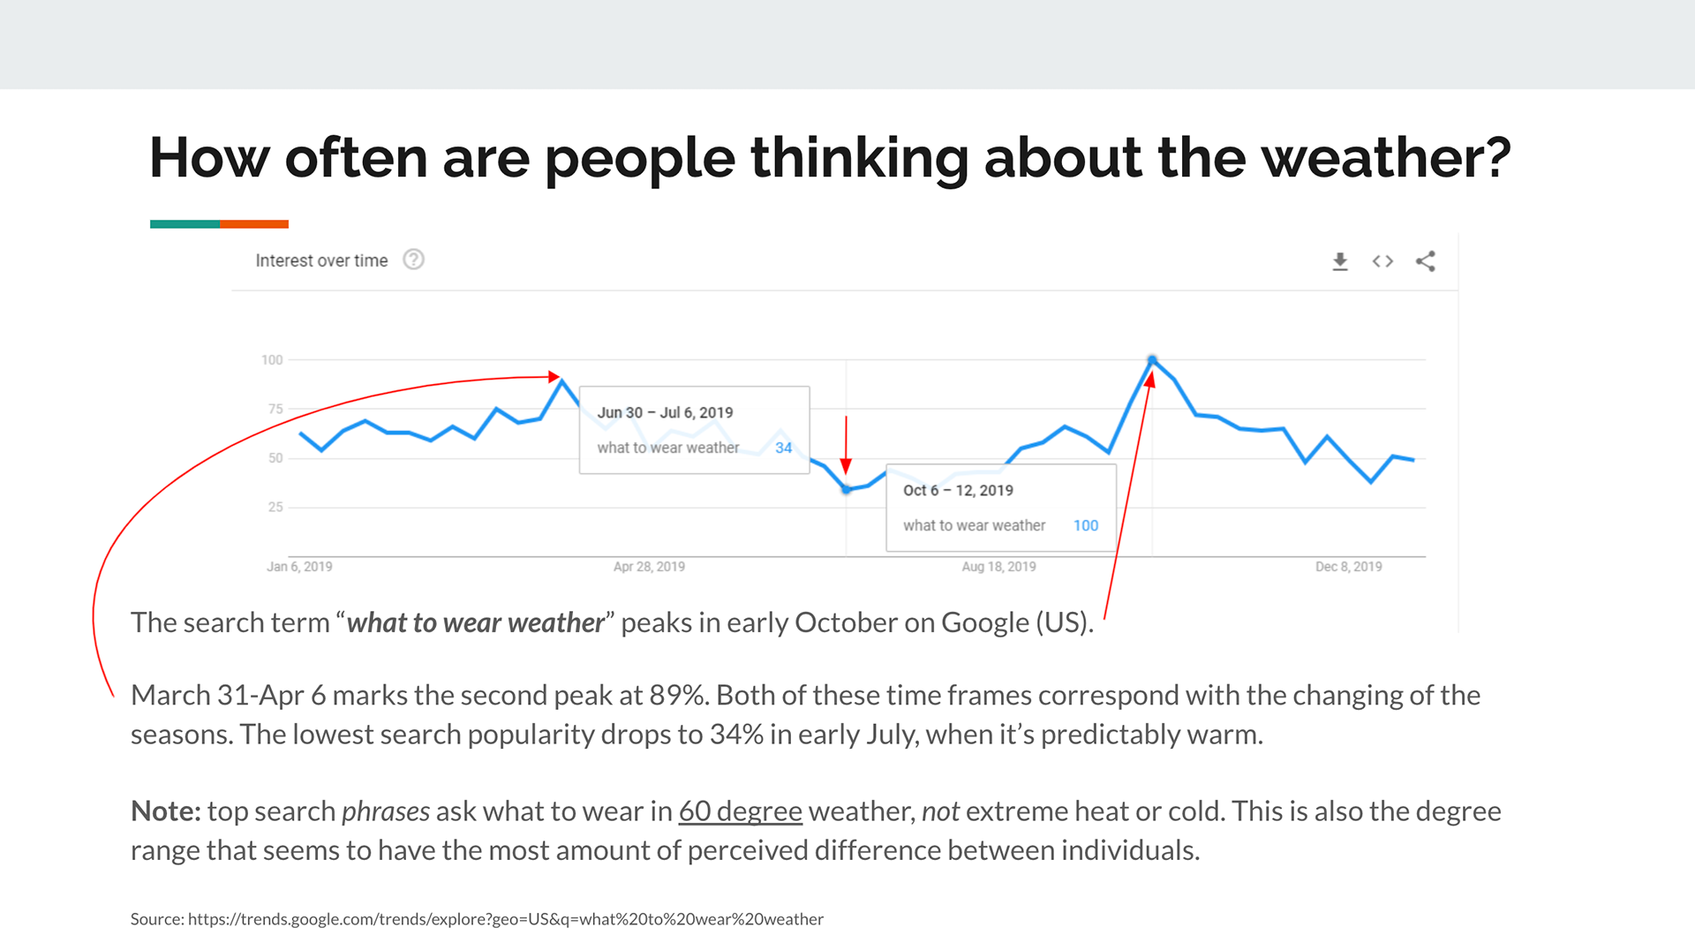This screenshot has height=950, width=1695.
Task: Select the July low data point
Action: click(846, 488)
